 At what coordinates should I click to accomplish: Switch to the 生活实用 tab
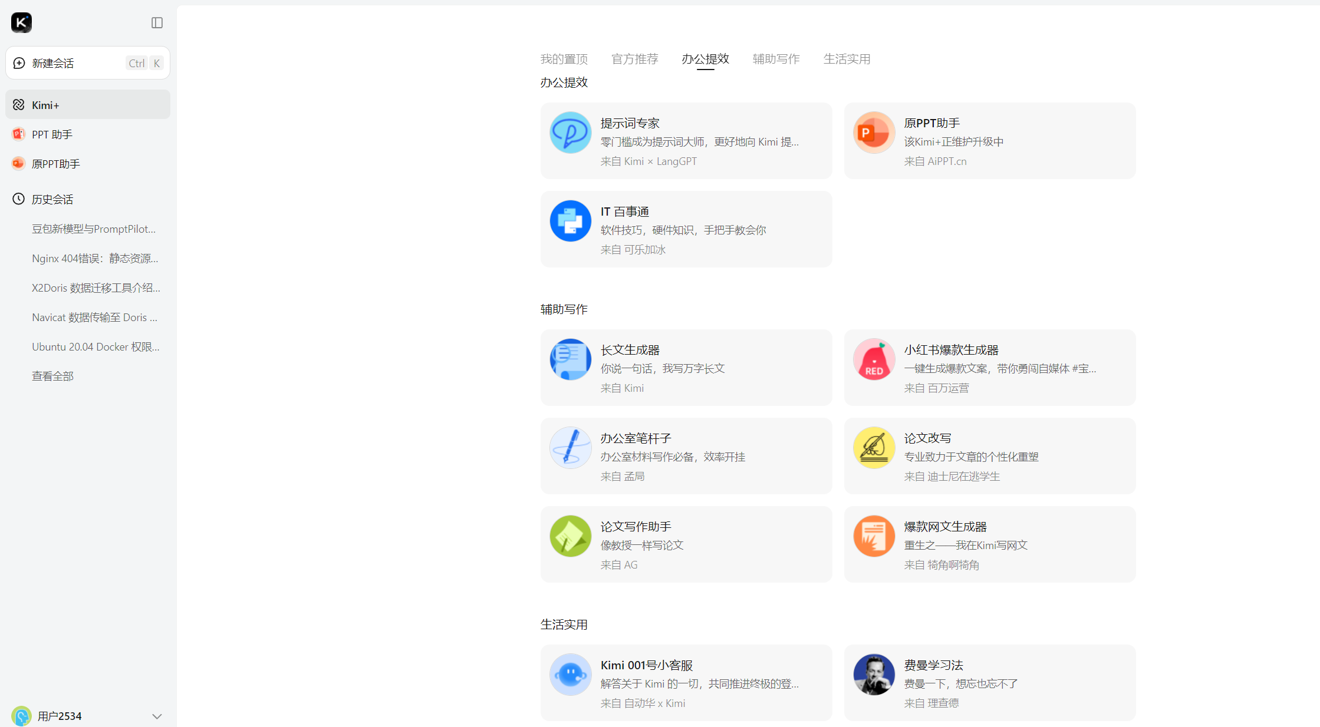[847, 59]
